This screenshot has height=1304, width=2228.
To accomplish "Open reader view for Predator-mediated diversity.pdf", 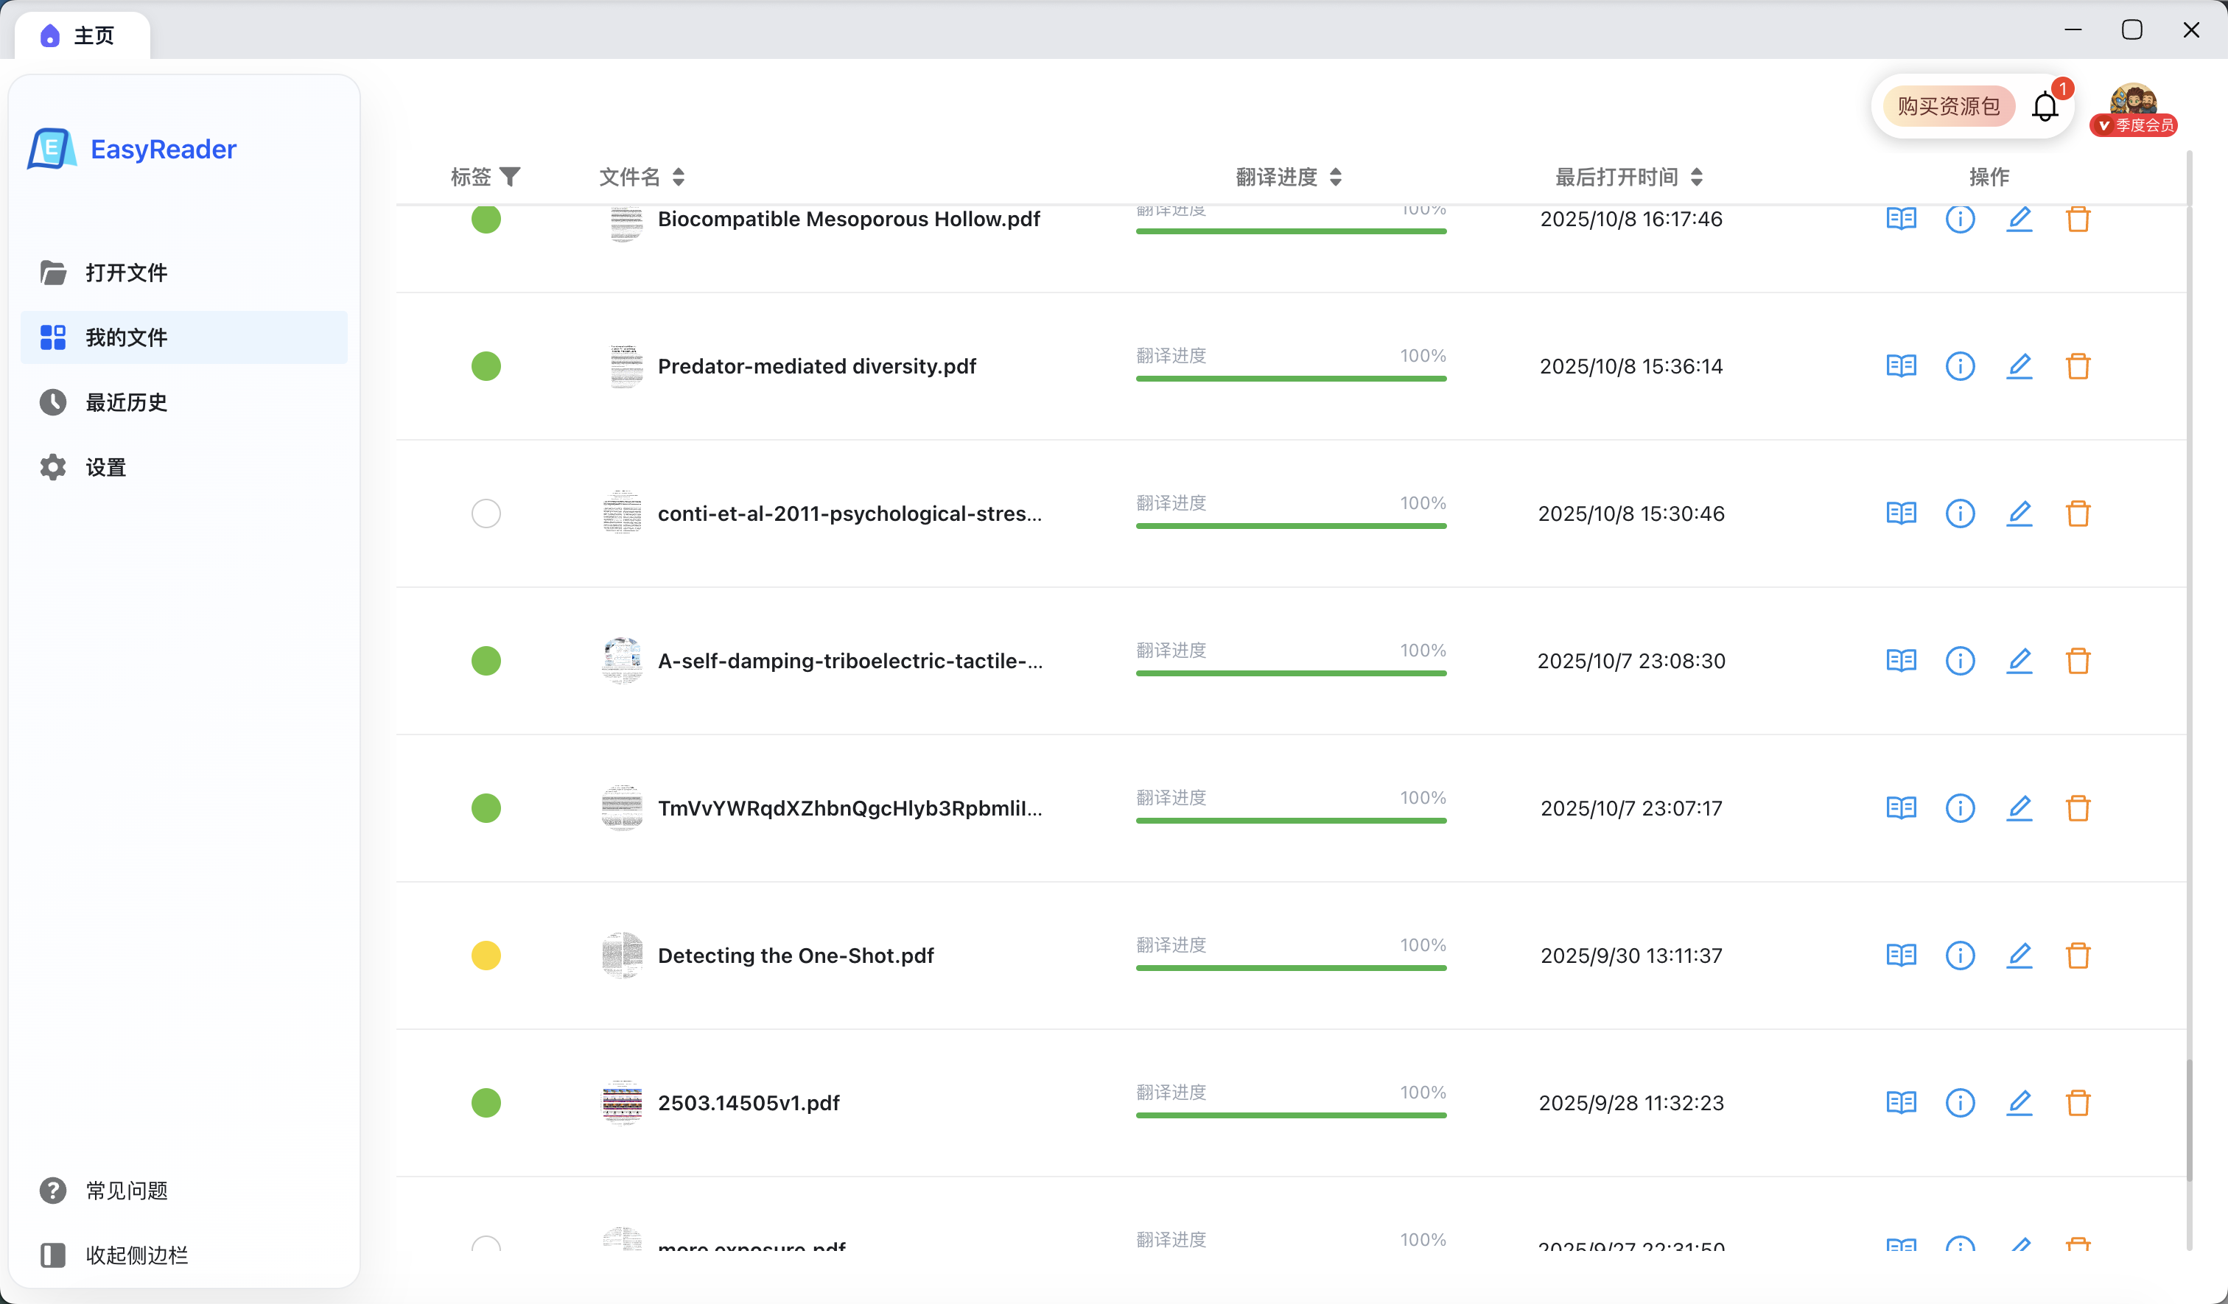I will [x=1901, y=366].
